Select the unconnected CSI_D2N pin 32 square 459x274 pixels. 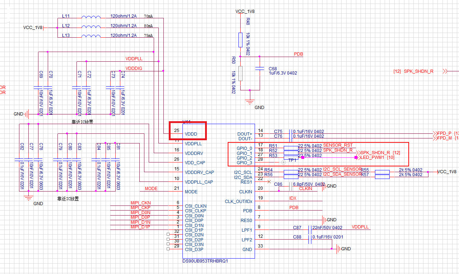point(168,235)
